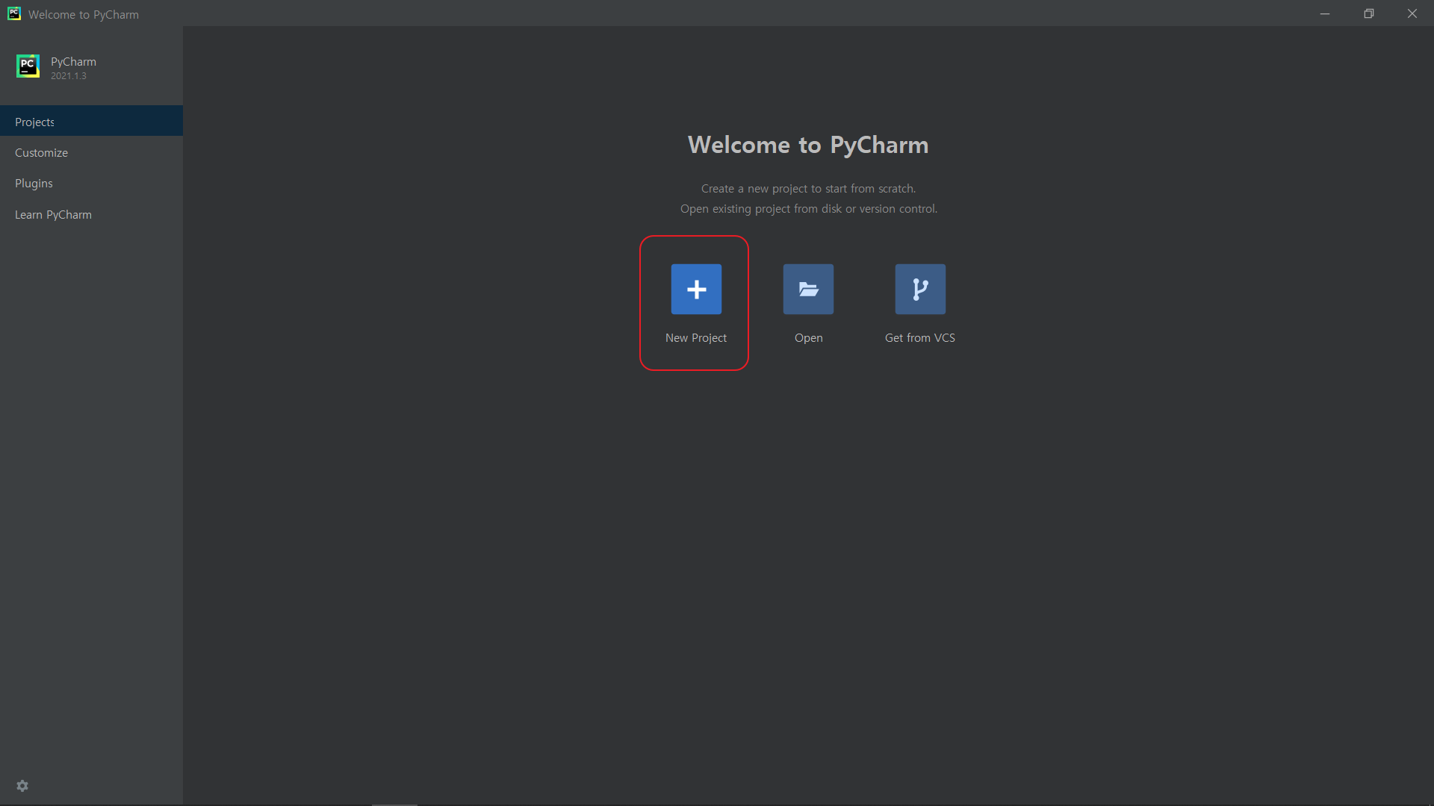Open settings via the gear icon
Screen dimensions: 1434x806
pos(22,786)
